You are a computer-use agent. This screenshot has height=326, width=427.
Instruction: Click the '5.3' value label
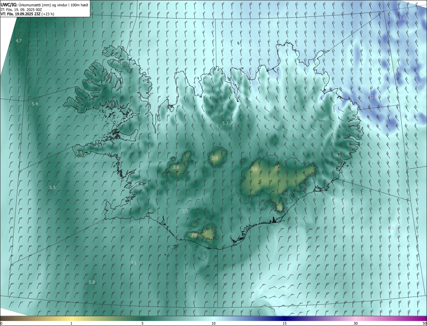225,123
